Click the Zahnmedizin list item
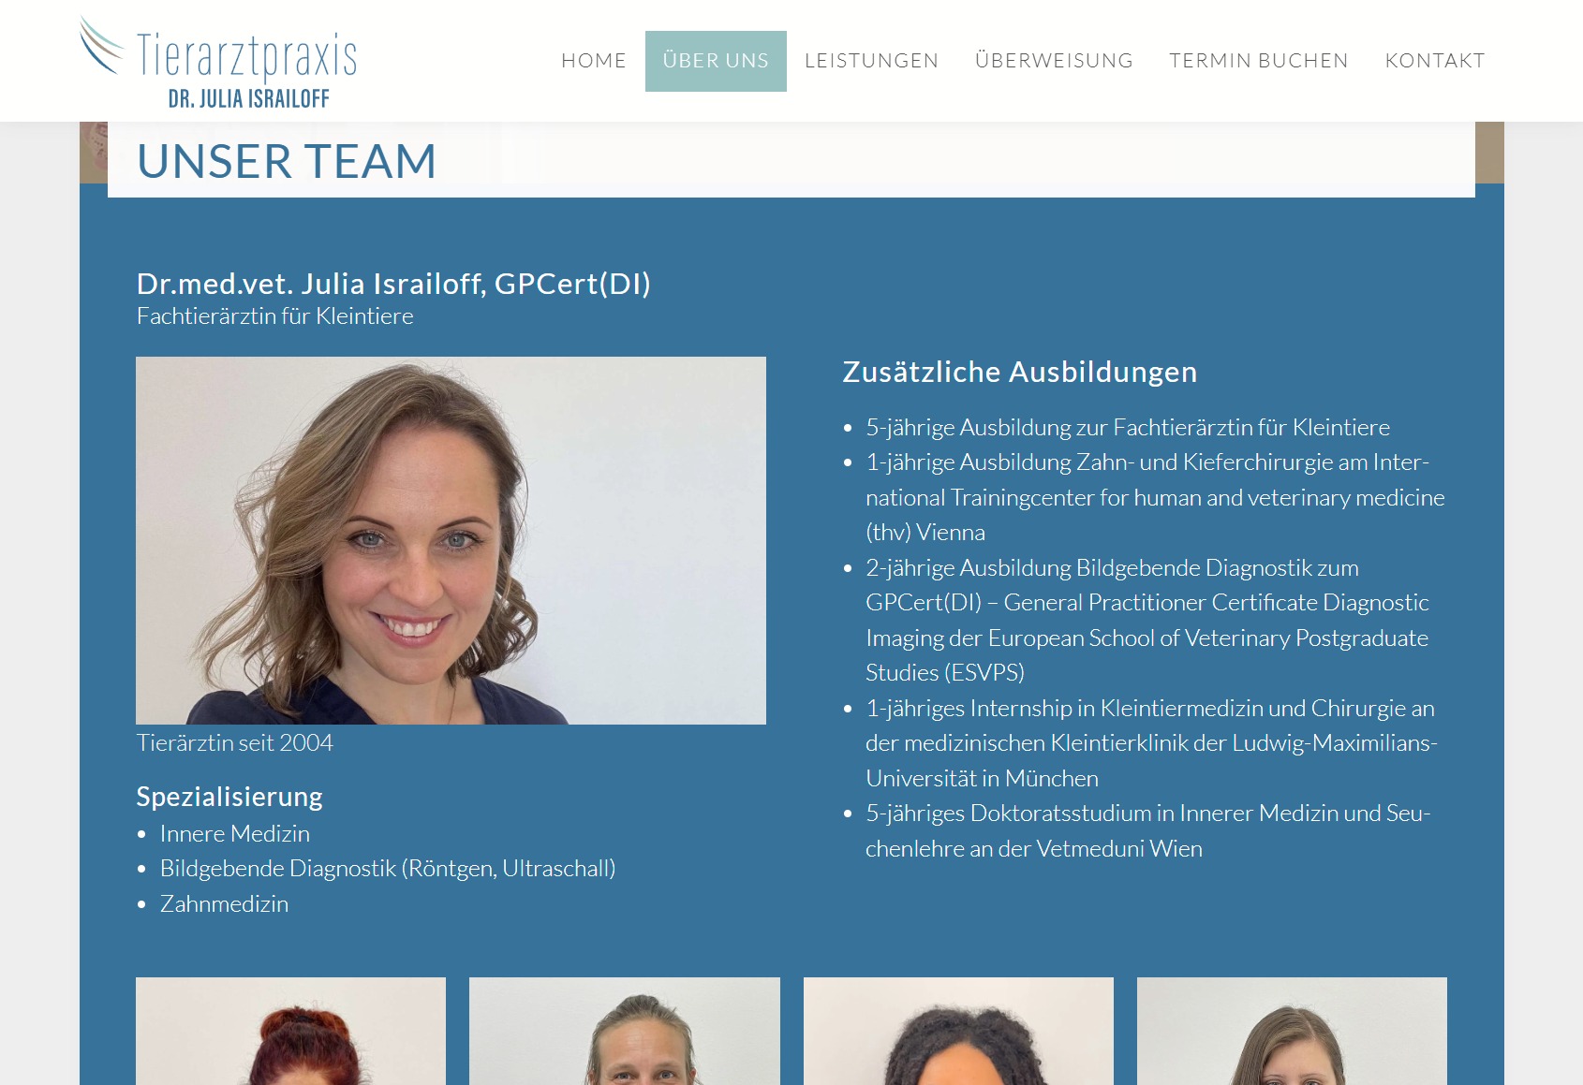This screenshot has height=1085, width=1583. (225, 903)
